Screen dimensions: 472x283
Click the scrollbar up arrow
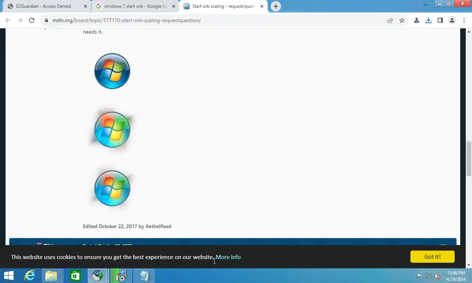[x=469, y=31]
